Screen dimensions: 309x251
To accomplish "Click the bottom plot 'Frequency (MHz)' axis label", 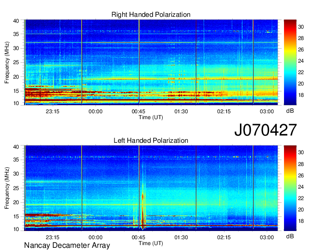I will 7,188.
